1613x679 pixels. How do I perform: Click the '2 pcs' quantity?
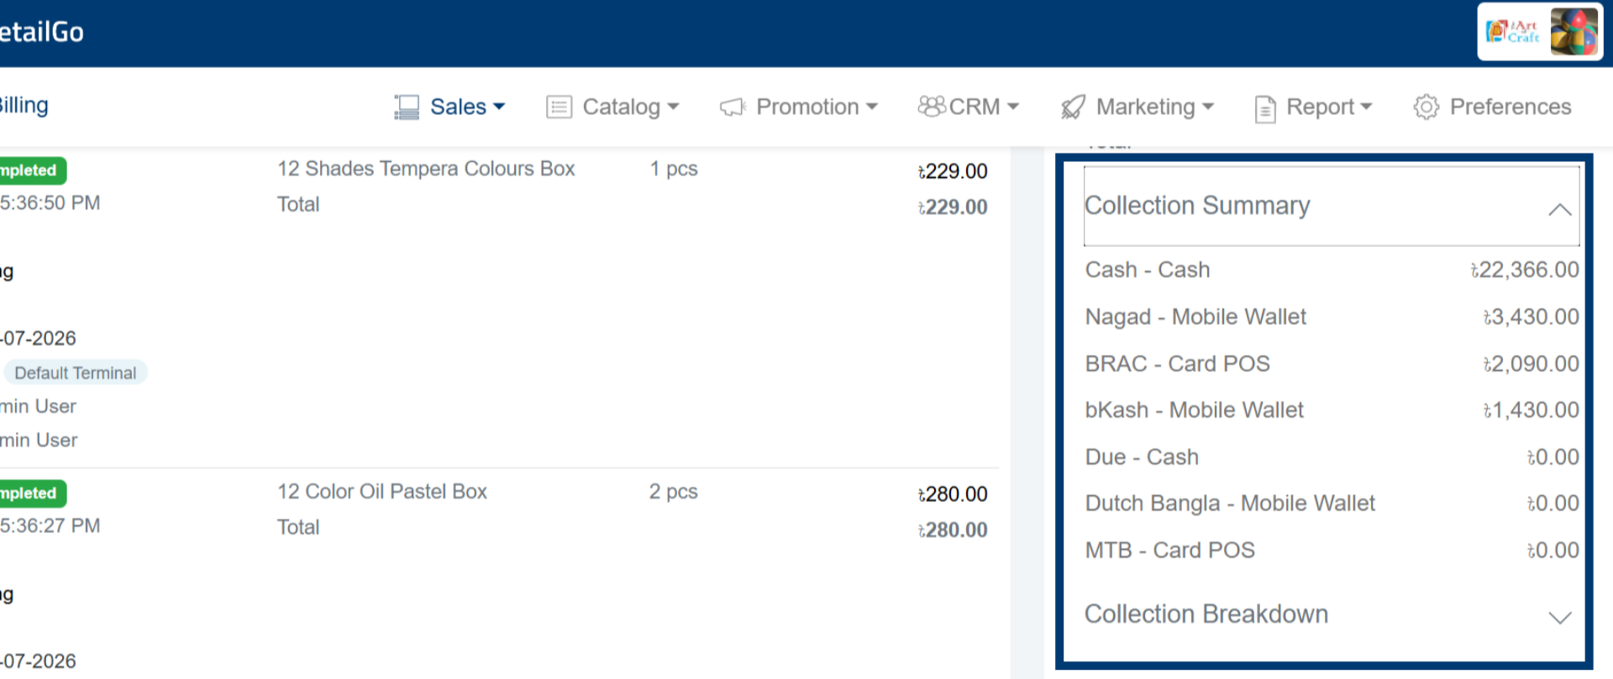click(674, 492)
